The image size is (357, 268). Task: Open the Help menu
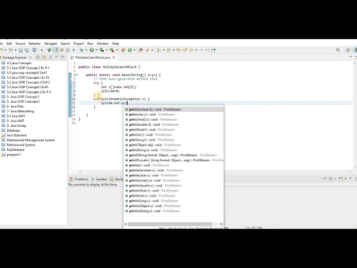coord(115,44)
